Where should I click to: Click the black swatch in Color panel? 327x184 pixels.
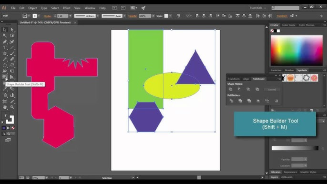(275, 31)
